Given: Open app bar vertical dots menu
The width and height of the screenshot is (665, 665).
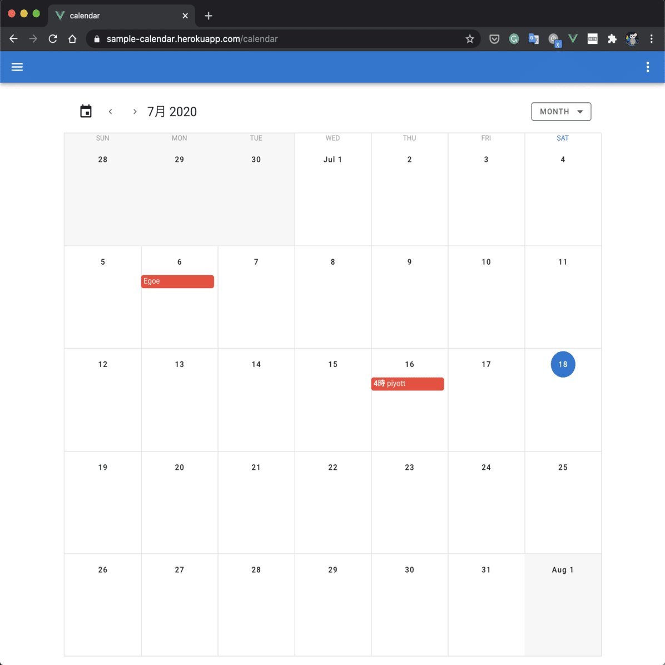Looking at the screenshot, I should 647,67.
